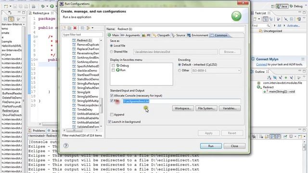Click the green Run arrow in dialog header
The width and height of the screenshot is (308, 173).
point(236,16)
